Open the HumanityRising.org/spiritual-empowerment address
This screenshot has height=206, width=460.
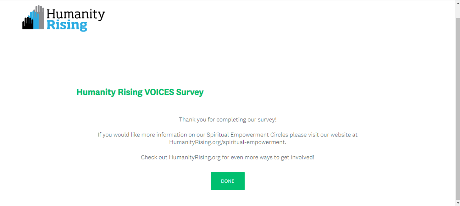[x=227, y=142]
